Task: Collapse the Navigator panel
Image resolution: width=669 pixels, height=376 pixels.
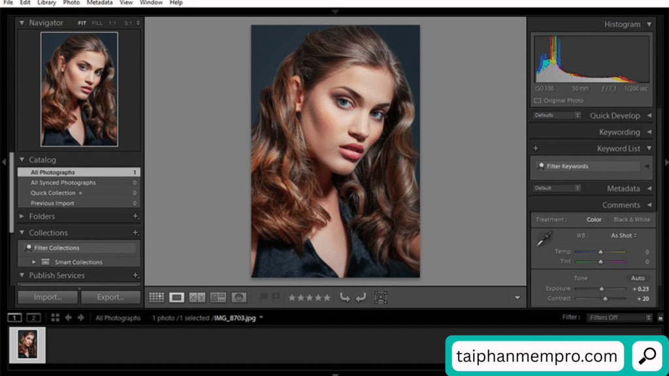Action: pos(22,23)
